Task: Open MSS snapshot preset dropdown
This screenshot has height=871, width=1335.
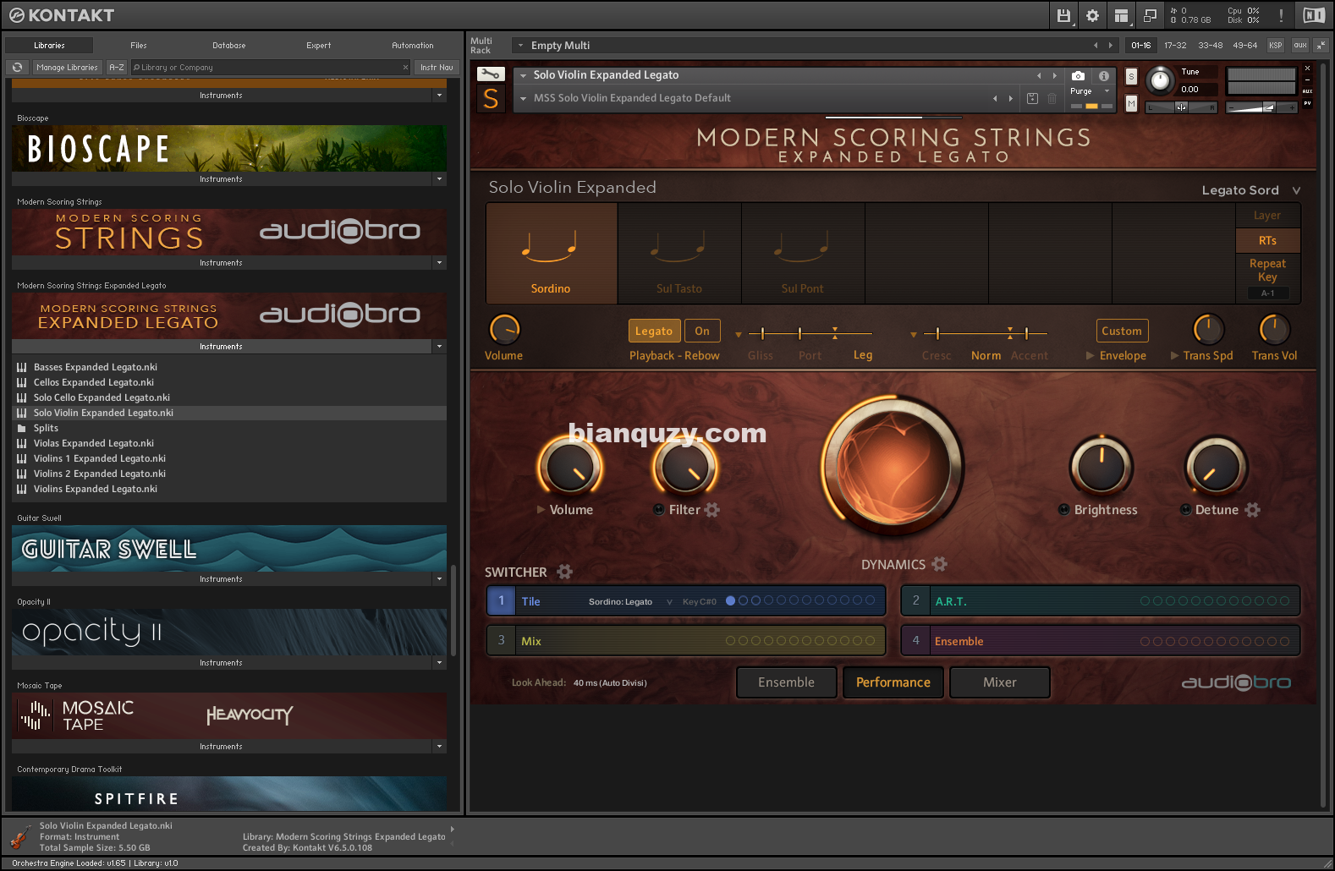Action: pos(524,98)
